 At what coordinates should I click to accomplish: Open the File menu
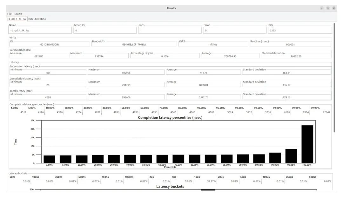(10, 14)
